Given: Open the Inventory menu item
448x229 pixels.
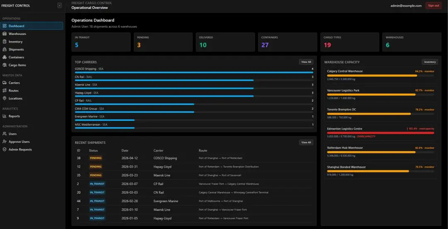Looking at the screenshot, I should click(x=32, y=42).
